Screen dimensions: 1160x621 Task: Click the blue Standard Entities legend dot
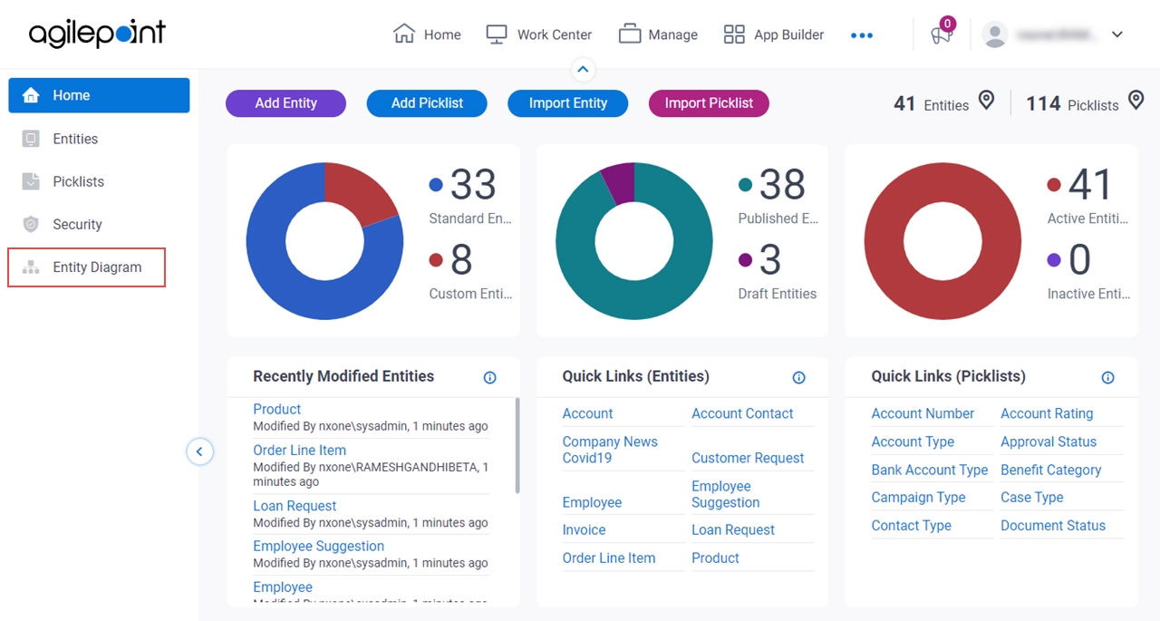coord(436,185)
